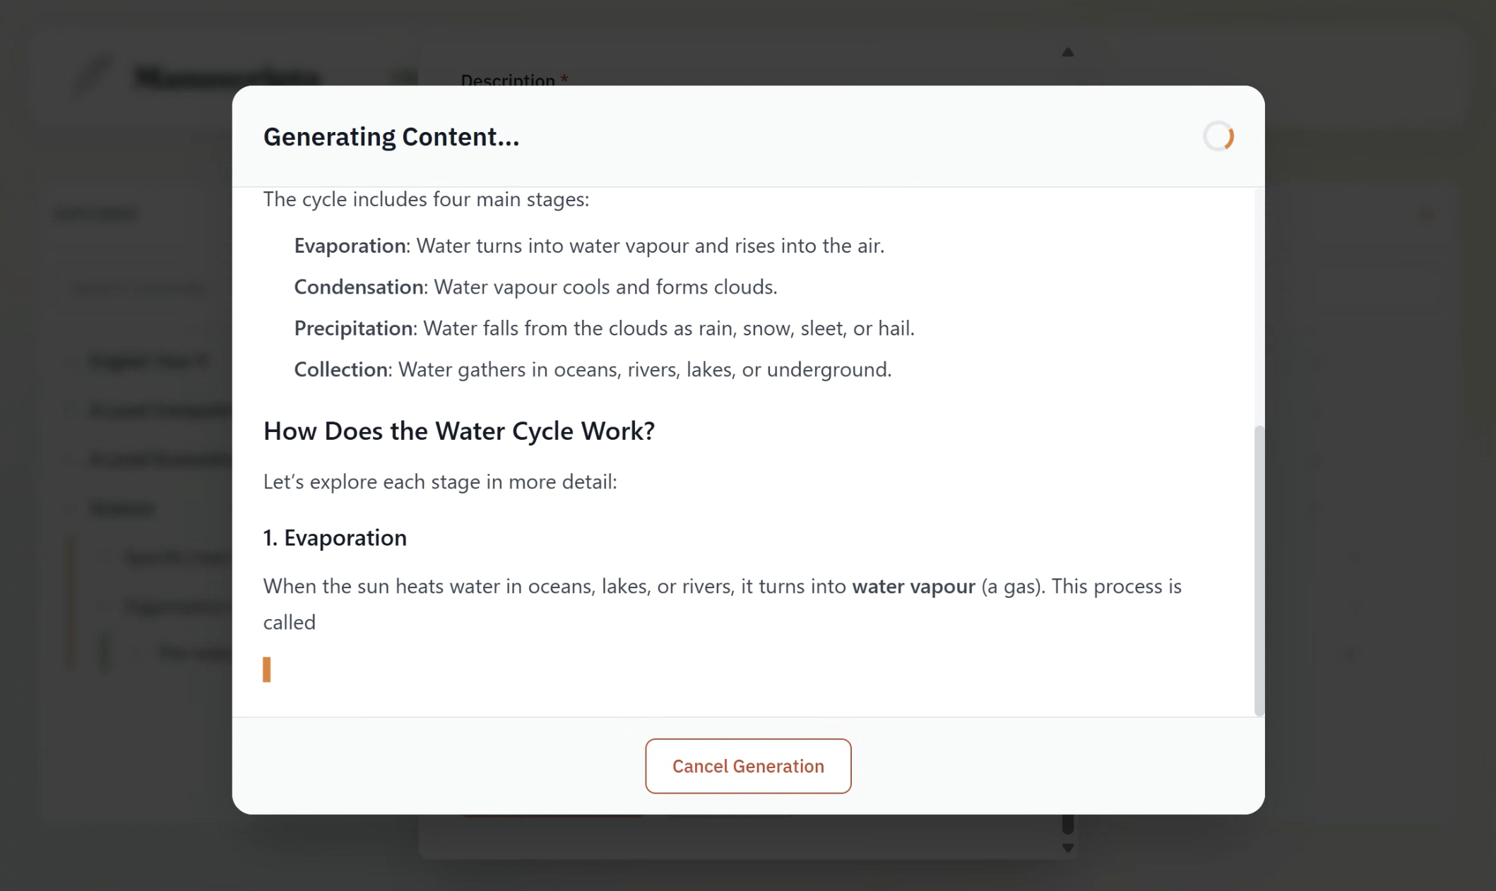Select the bold word Evaporation in the stages list
Viewport: 1496px width, 891px height.
(x=349, y=245)
